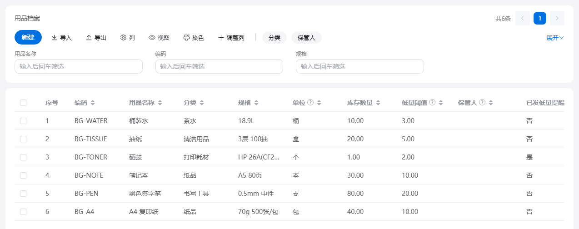Click the 80.00 stock quantity cell

(355, 194)
